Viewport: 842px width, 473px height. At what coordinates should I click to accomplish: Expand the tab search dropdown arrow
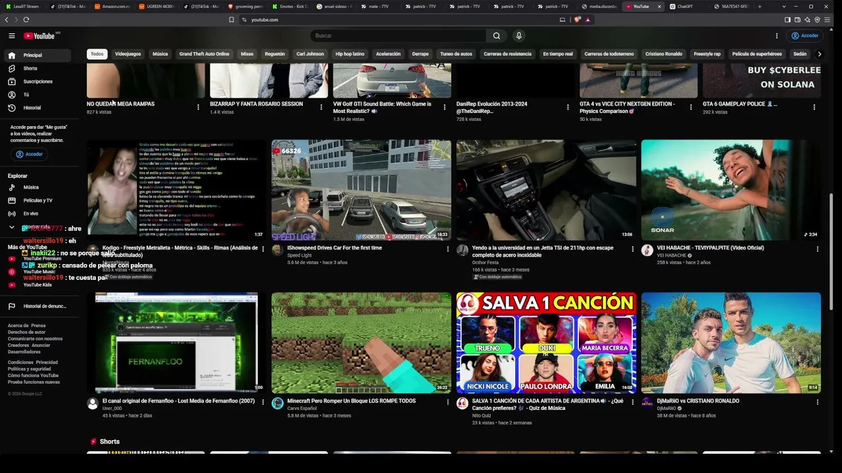click(785, 7)
